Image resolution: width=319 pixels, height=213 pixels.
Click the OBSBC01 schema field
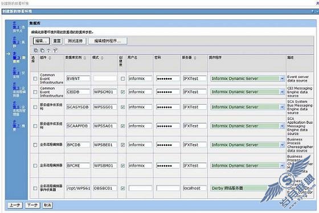[x=105, y=188]
